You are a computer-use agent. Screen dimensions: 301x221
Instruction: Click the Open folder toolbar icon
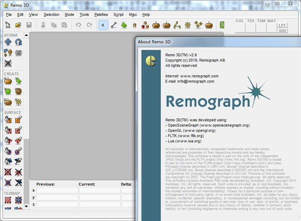click(x=19, y=25)
